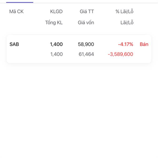The height and width of the screenshot is (158, 158).
Task: Sort by the % Lãi/Lỗ column header
Action: [x=125, y=11]
